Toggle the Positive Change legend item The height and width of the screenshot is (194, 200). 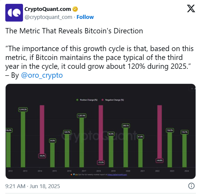tap(86, 100)
